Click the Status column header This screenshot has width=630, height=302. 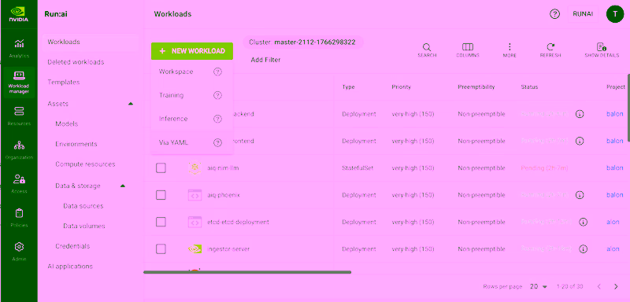pyautogui.click(x=529, y=87)
